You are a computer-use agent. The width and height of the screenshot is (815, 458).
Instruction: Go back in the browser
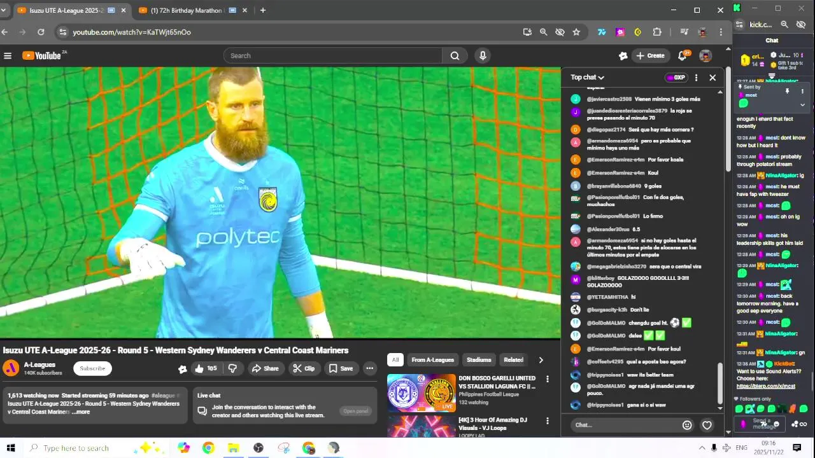tap(5, 32)
